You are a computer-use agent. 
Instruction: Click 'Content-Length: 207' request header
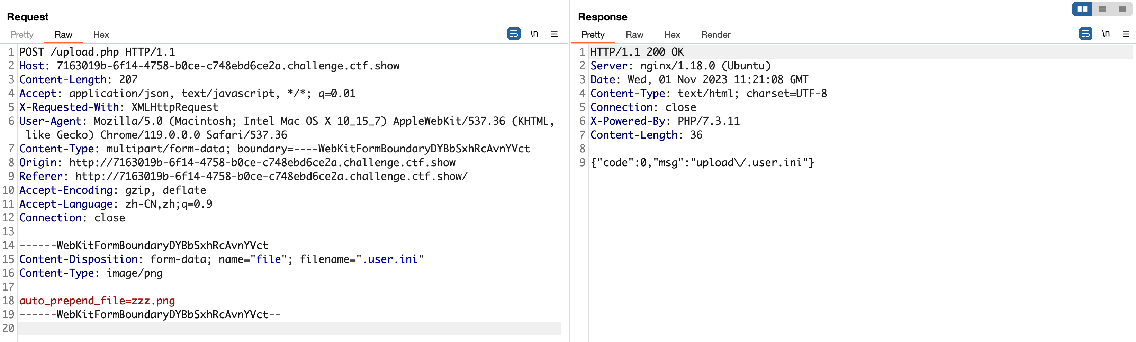79,80
